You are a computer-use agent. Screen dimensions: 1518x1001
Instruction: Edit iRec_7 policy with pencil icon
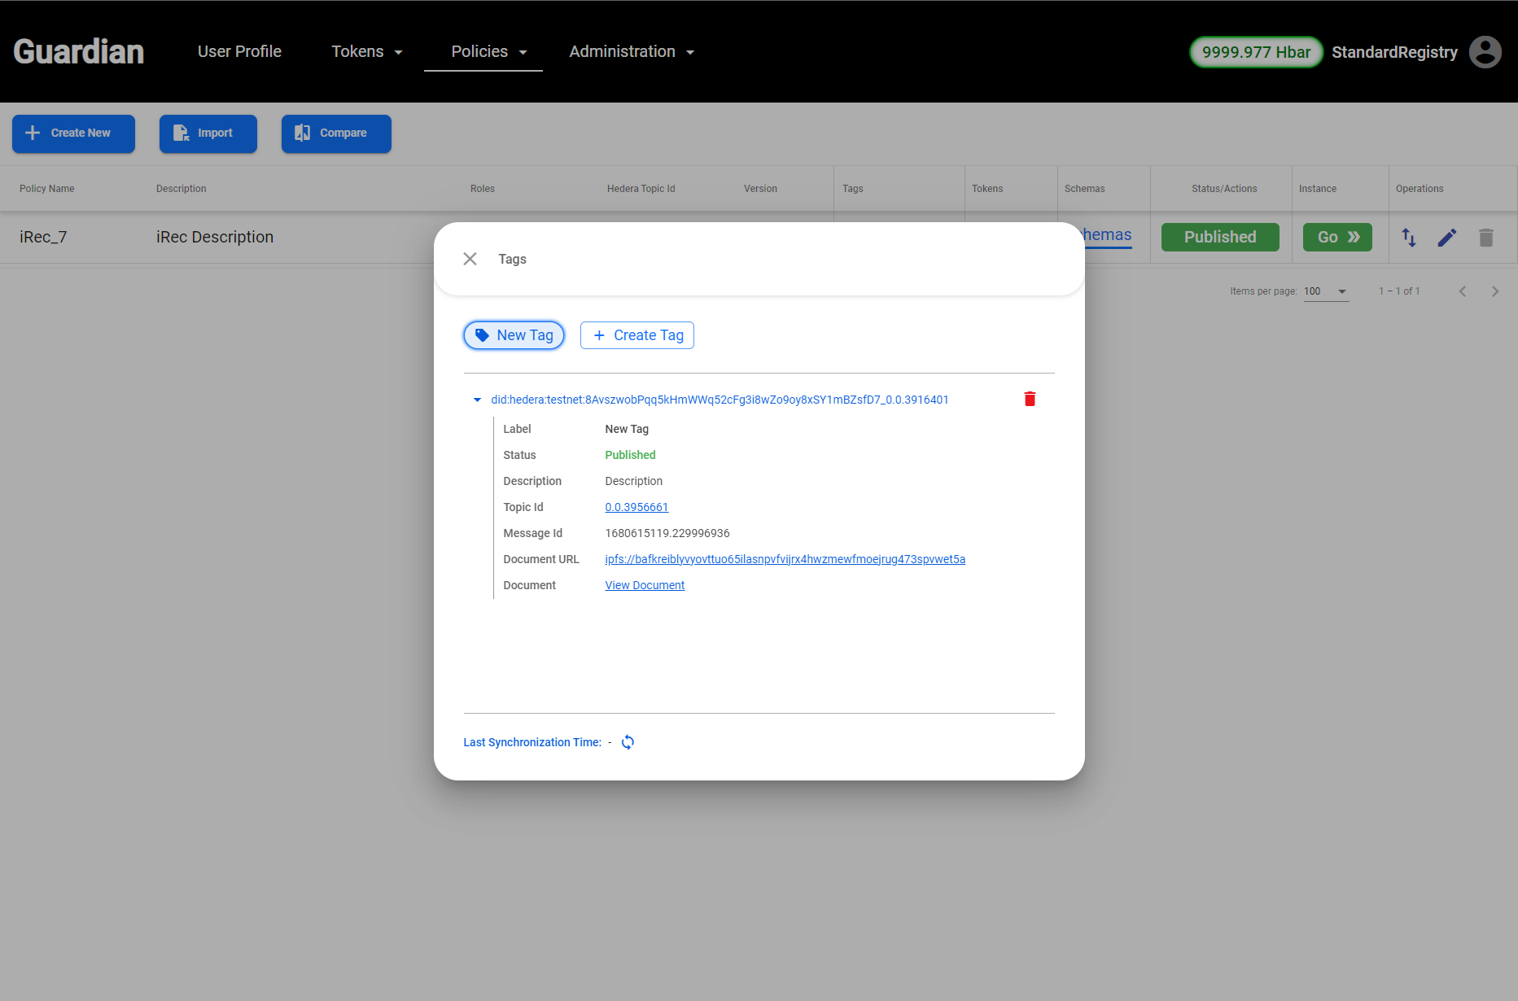(x=1447, y=237)
